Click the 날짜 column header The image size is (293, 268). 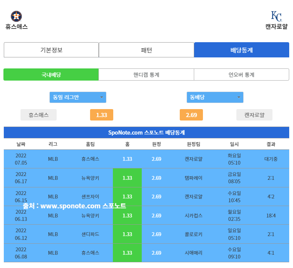click(21, 144)
